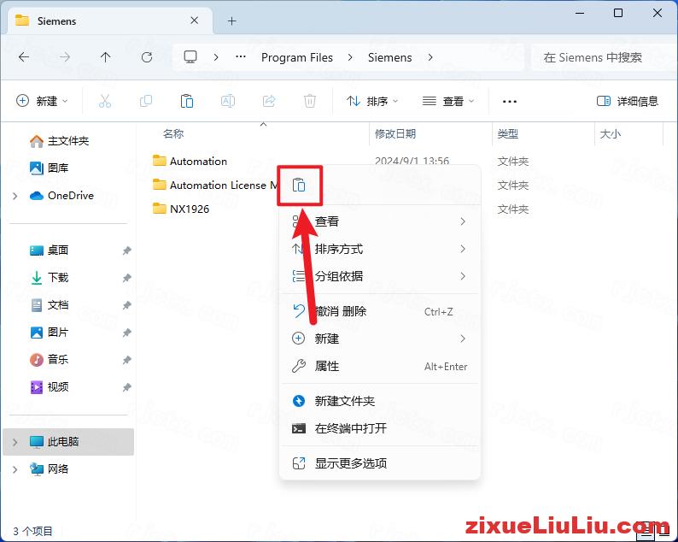The image size is (678, 542).
Task: Open the 新建 toolbar dropdown
Action: [x=42, y=101]
